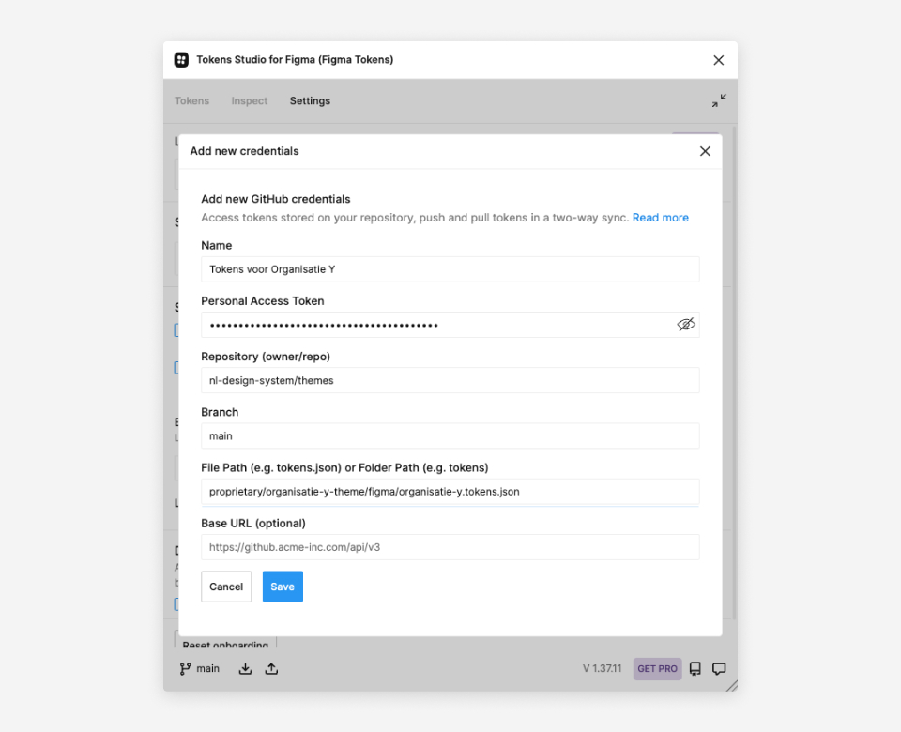Click the Add new GitHub credentials heading
Viewport: 901px width, 732px height.
coord(276,199)
